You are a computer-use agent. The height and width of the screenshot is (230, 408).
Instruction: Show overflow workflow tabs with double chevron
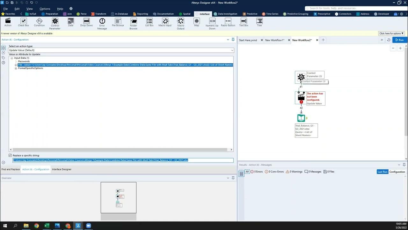(x=382, y=40)
